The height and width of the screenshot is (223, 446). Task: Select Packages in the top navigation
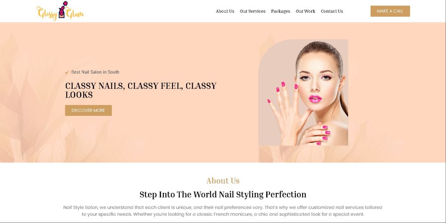click(280, 11)
